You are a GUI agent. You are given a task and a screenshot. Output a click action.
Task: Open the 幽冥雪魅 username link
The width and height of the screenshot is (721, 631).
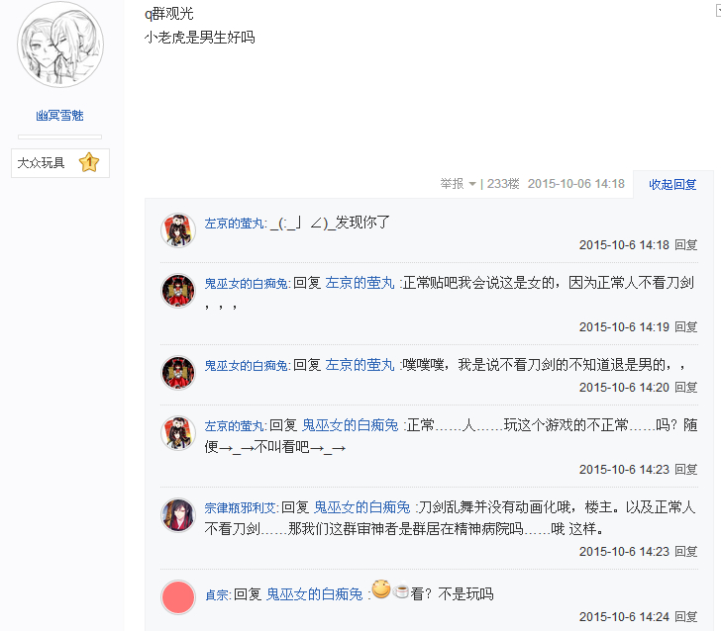60,116
